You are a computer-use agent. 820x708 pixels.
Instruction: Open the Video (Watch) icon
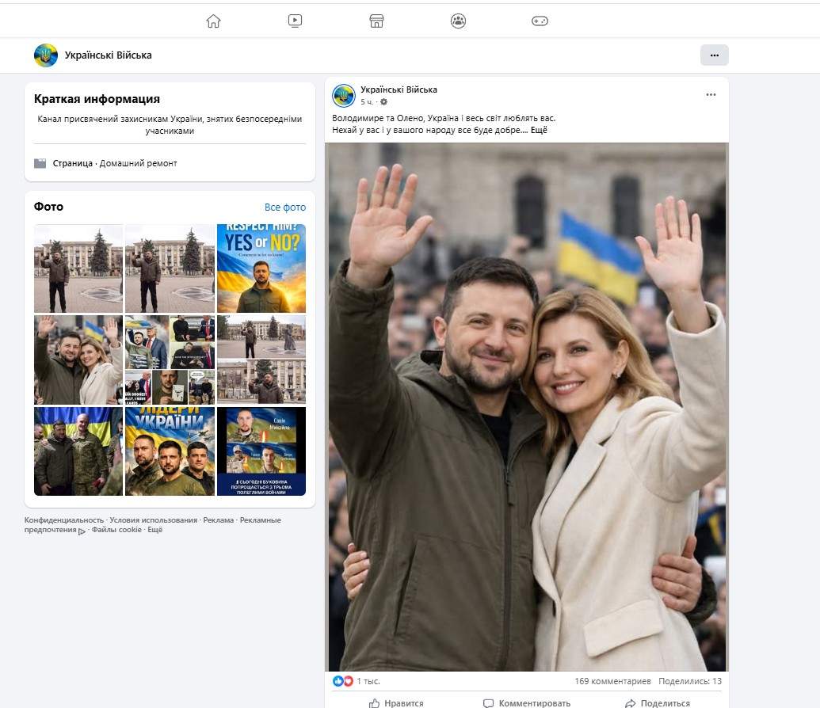coord(295,21)
